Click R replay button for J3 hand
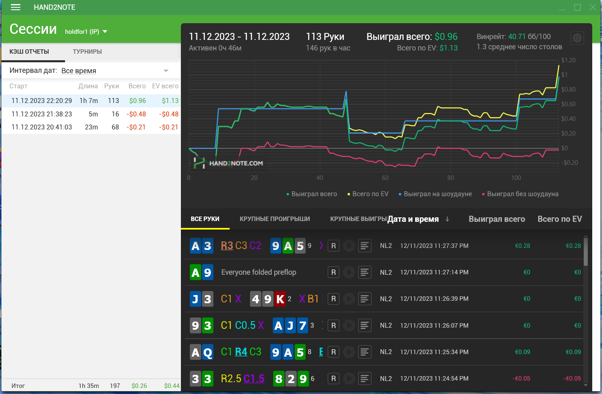Screen dimensions: 602x394 (333, 299)
